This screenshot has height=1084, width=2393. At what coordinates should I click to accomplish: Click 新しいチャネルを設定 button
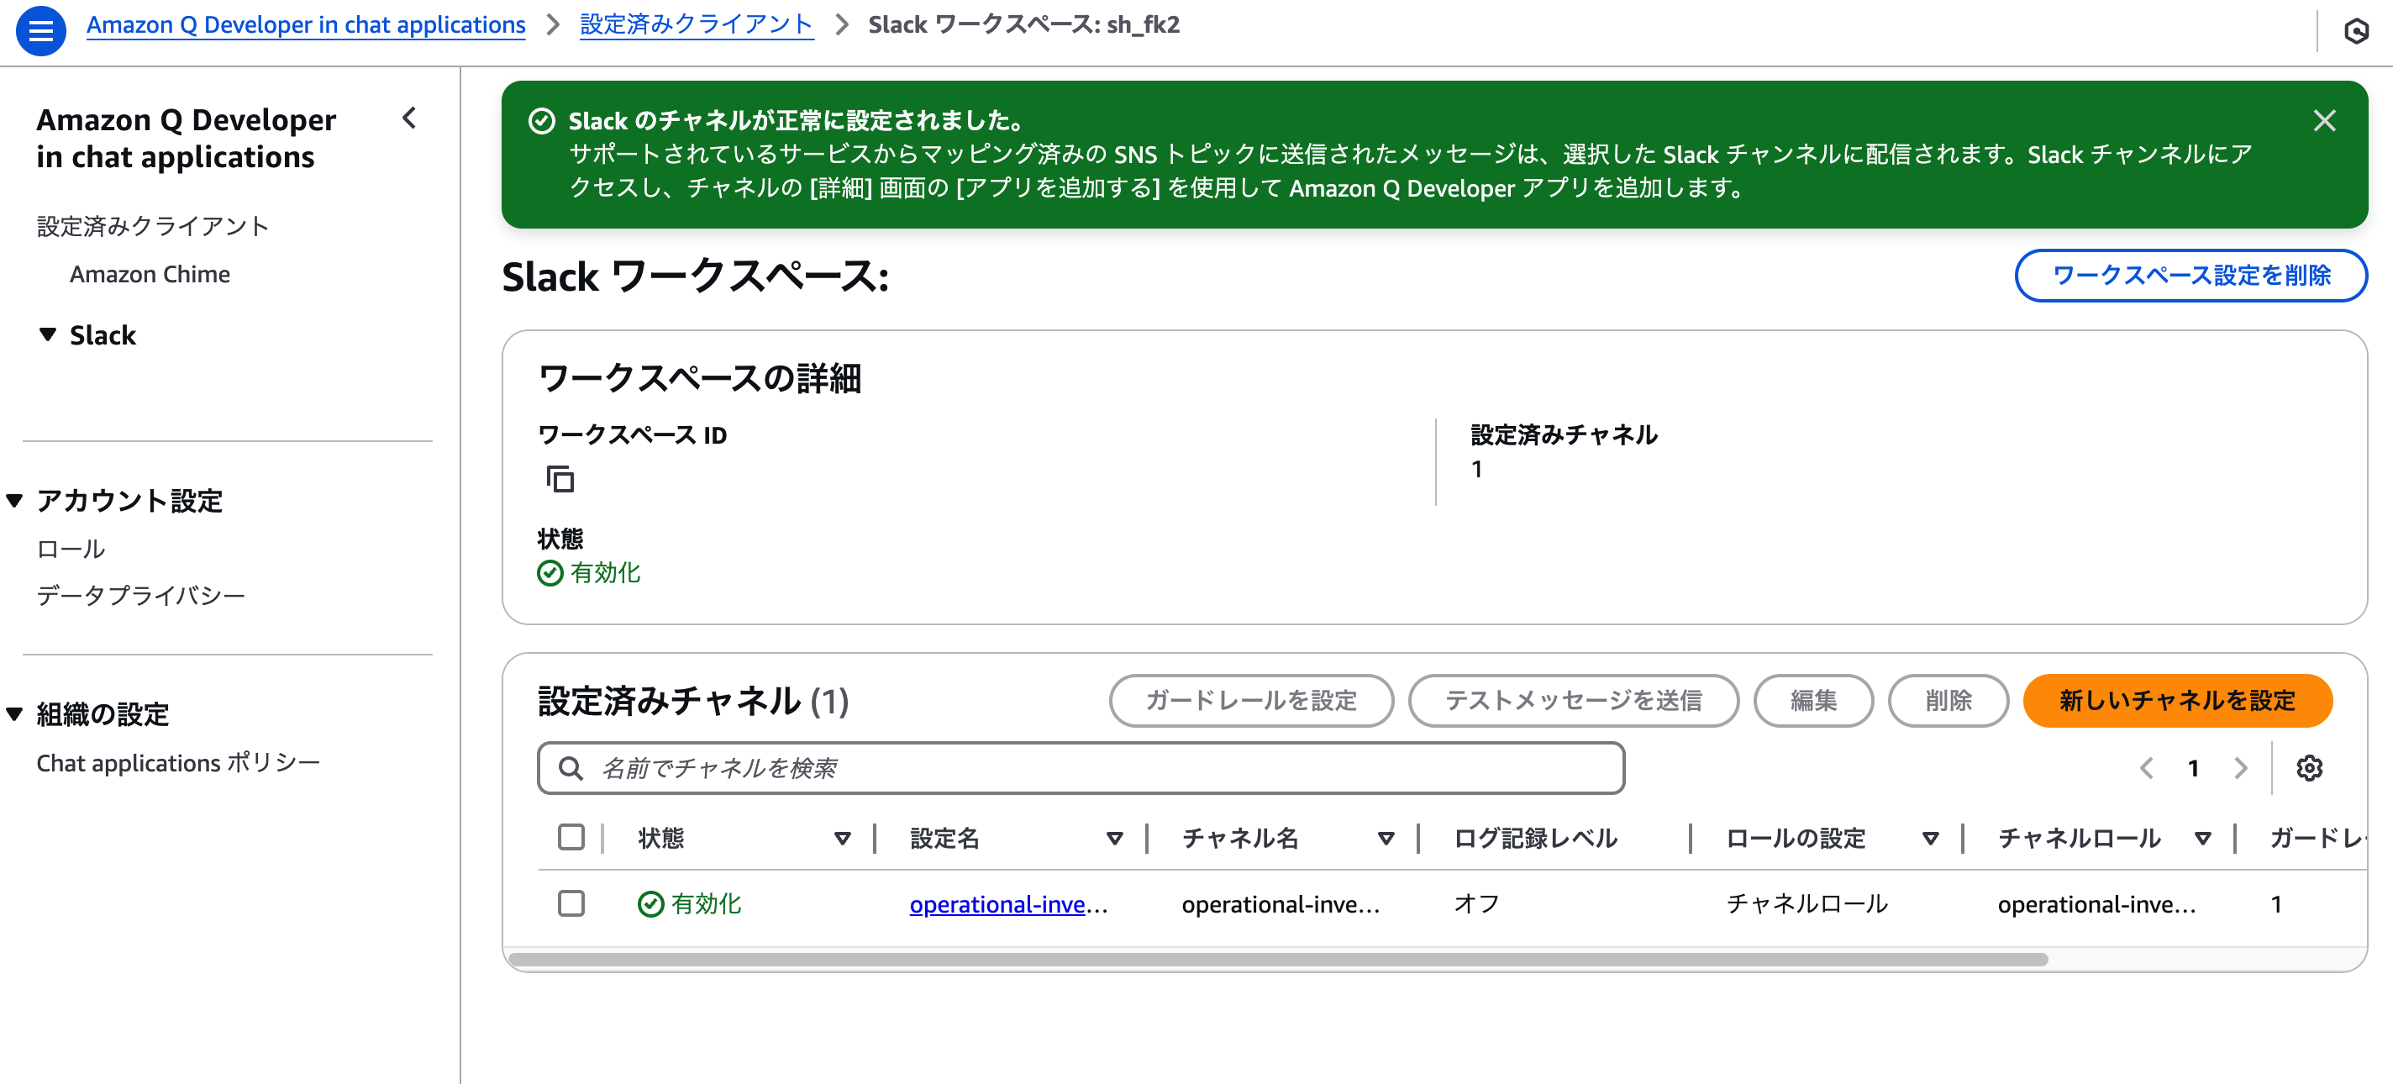pyautogui.click(x=2176, y=700)
